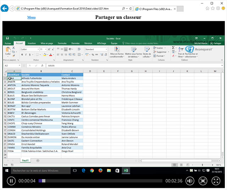Click the Clear eraser icon in Édition
Screen dimensions: 227x190
[173, 56]
